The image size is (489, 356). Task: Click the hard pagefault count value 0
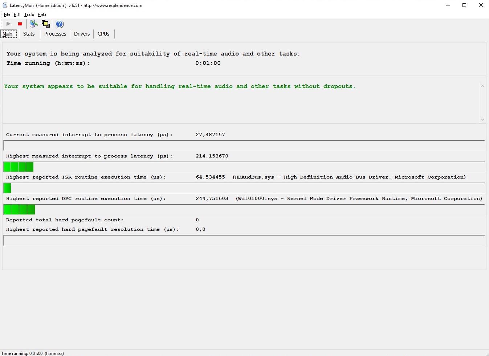(197, 220)
